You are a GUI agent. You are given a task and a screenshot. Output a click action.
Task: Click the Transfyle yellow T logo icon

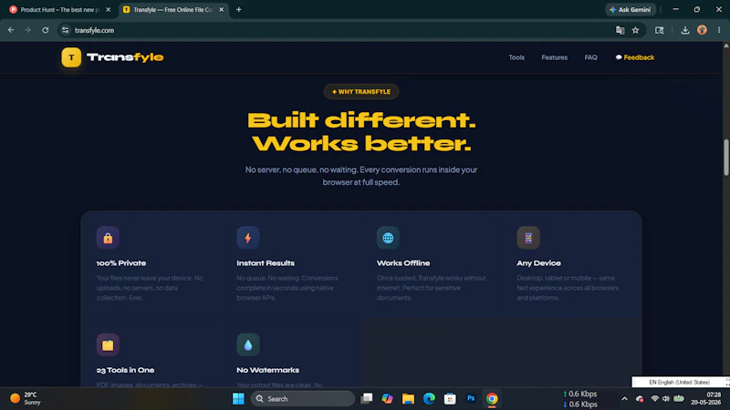[71, 57]
